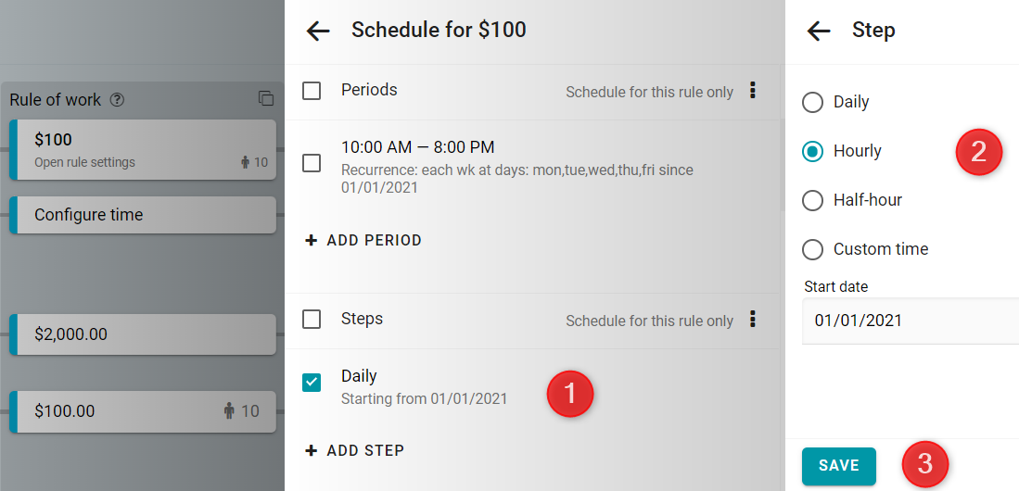The height and width of the screenshot is (491, 1019).
Task: Click the Start date field 01/01/2021
Action: click(910, 321)
